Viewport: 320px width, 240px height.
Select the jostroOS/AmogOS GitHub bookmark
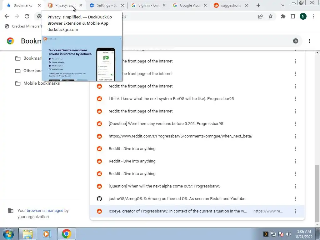[x=197, y=199]
